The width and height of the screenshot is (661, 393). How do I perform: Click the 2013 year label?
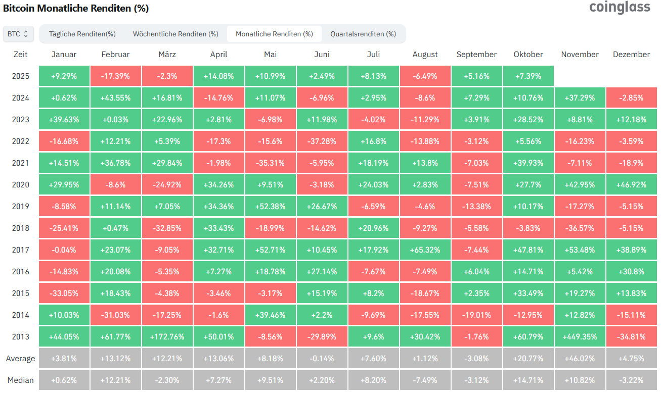[x=20, y=336]
